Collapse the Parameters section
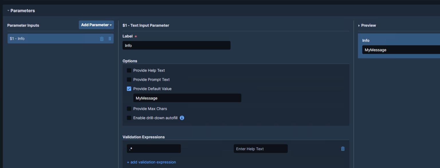 (8, 11)
